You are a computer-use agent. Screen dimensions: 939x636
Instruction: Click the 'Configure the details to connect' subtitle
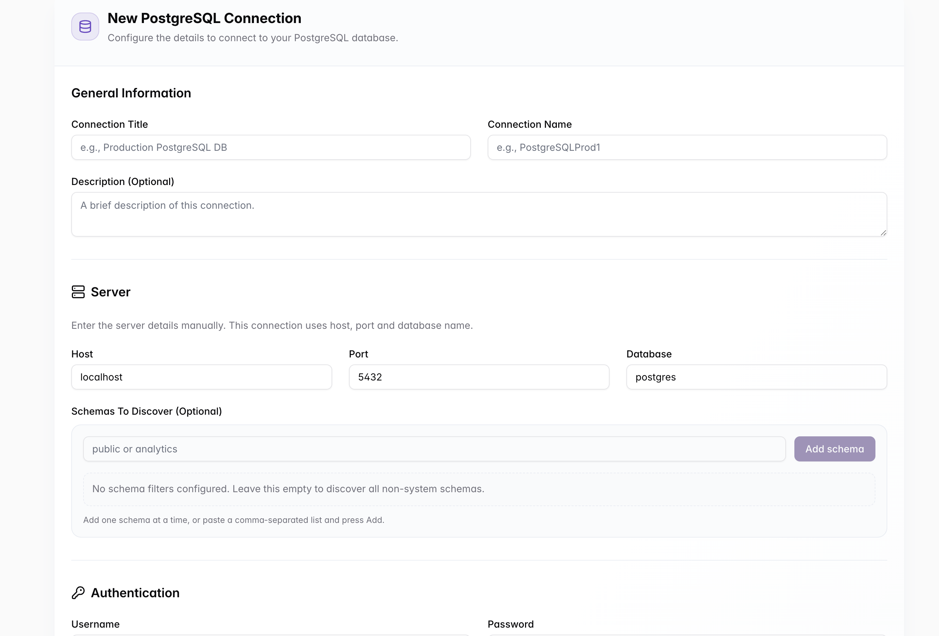tap(253, 38)
